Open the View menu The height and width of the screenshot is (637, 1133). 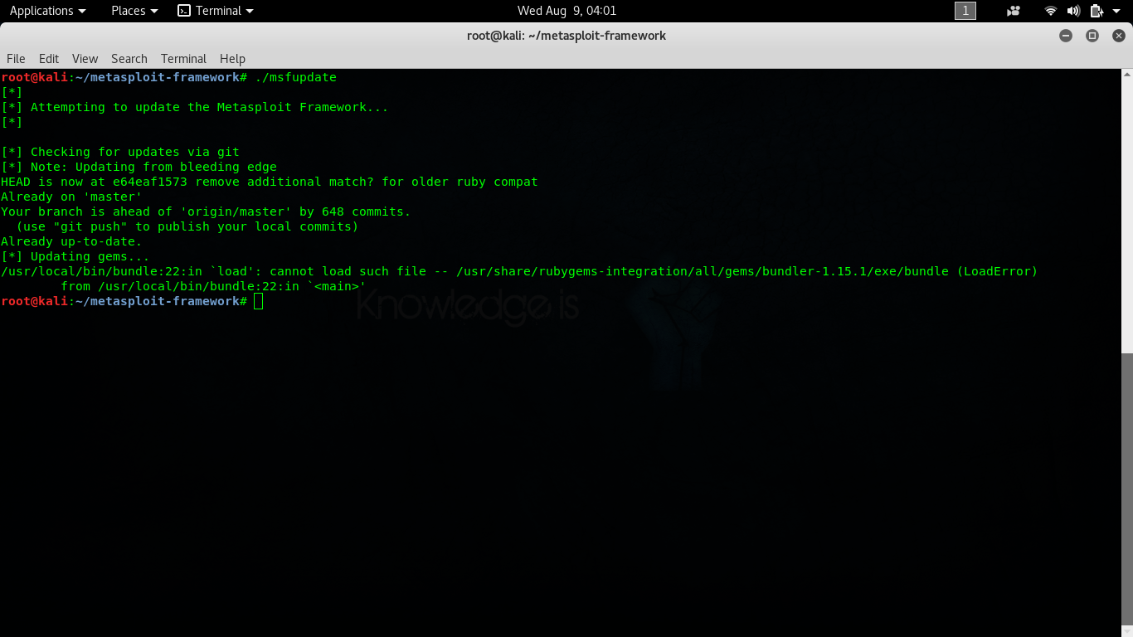click(85, 58)
